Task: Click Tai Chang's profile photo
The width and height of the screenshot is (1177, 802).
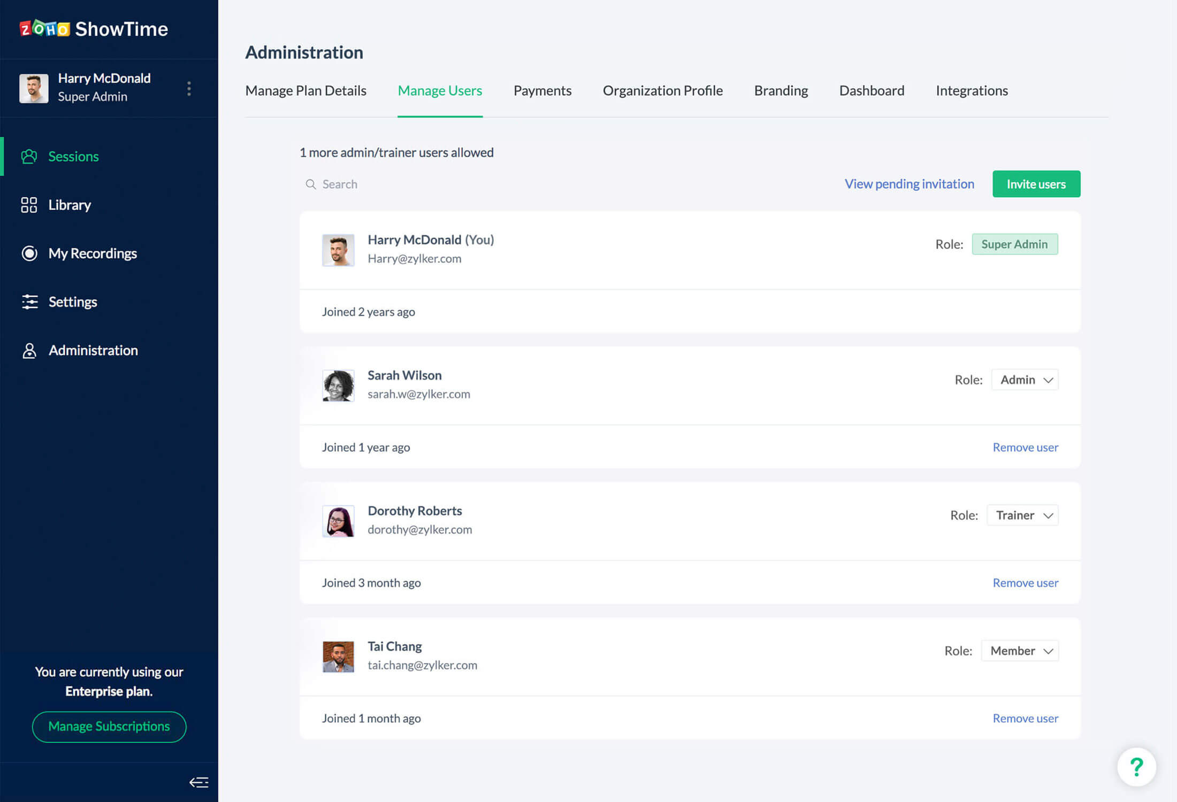Action: click(x=338, y=657)
